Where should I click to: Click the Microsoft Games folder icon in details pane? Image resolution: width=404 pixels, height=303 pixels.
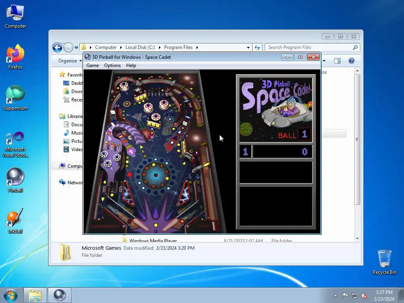pos(65,252)
